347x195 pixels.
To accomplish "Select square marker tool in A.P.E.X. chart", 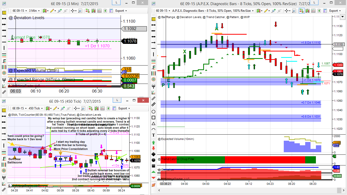I will [153, 166].
